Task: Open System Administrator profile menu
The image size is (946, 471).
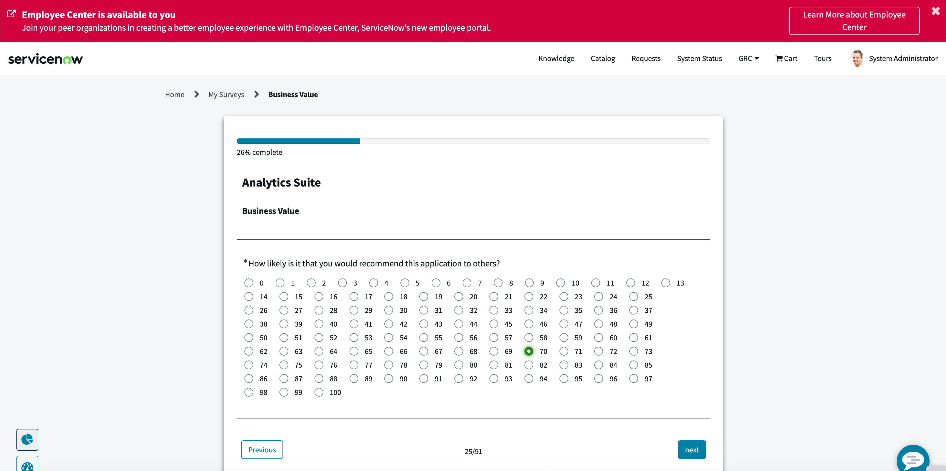Action: [x=903, y=58]
